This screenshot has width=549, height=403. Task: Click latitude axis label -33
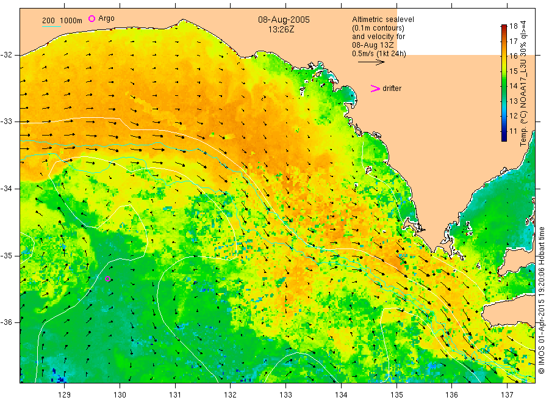tap(6, 122)
